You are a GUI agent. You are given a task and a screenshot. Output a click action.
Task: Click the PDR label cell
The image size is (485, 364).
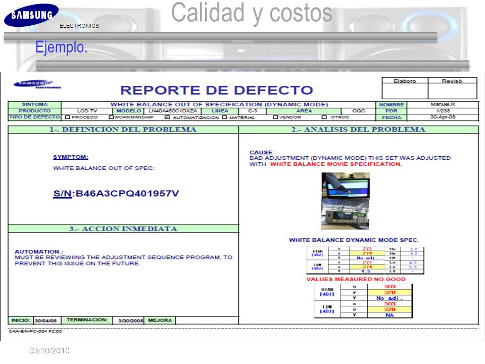pos(391,111)
